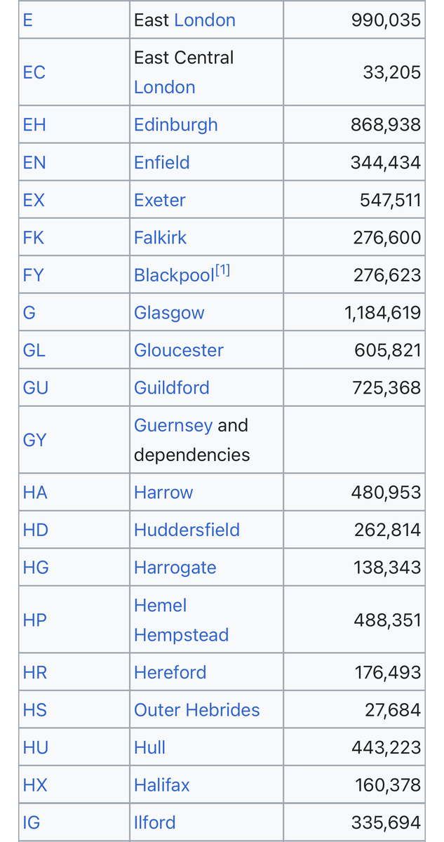Open the Enfield article link
Screen dimensions: 444x842
coord(161,163)
